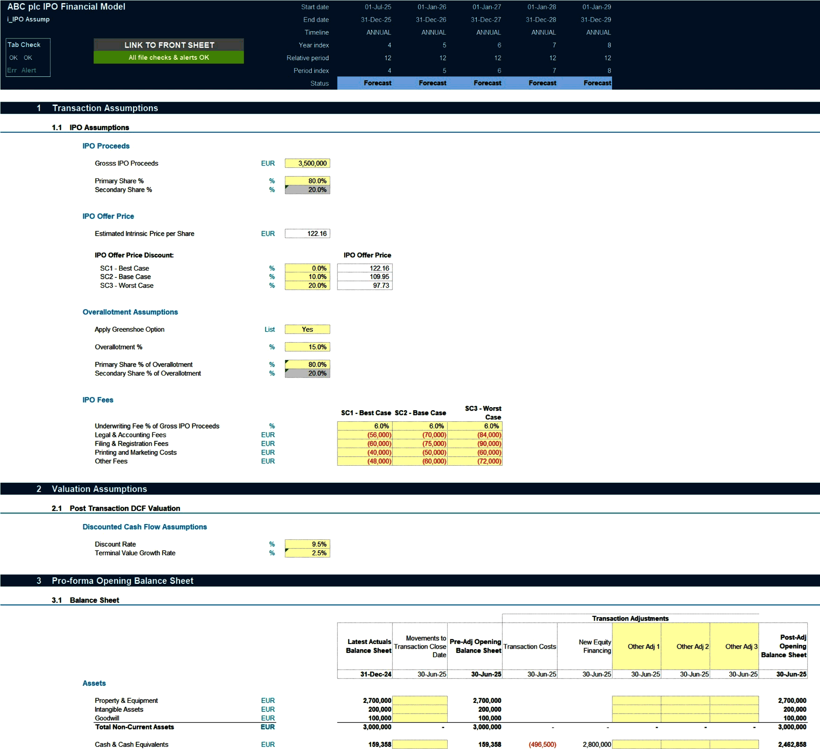Click the Other Adj 2 column header
The image size is (820, 749).
[x=685, y=646]
